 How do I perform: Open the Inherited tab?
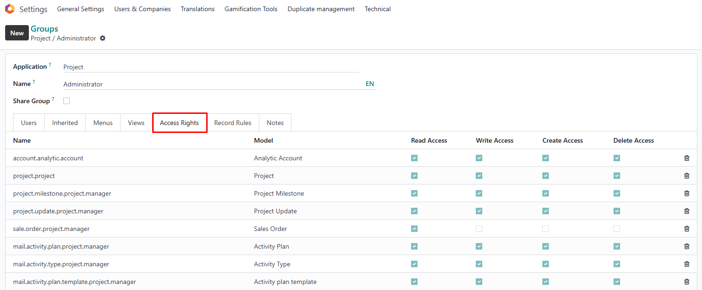coord(65,123)
